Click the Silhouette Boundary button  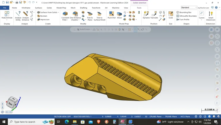tap(186, 16)
